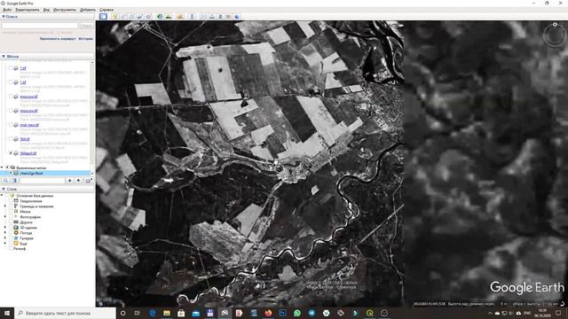Enable the Границы и названия layer checkbox
Screen dimensions: 568x319
(x=11, y=206)
